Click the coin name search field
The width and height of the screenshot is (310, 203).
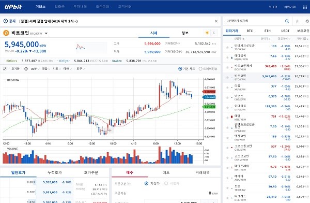[254, 21]
